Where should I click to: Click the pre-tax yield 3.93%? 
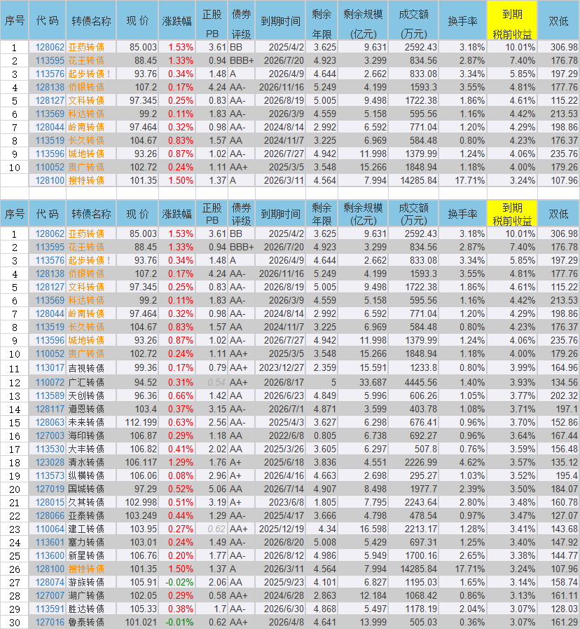click(x=523, y=382)
